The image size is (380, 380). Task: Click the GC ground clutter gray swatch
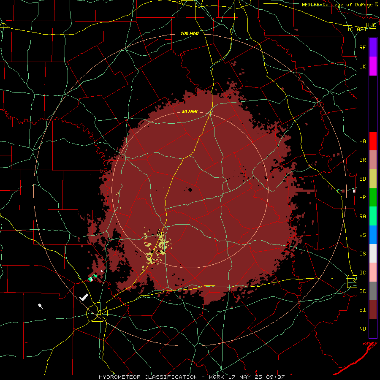tap(373, 291)
